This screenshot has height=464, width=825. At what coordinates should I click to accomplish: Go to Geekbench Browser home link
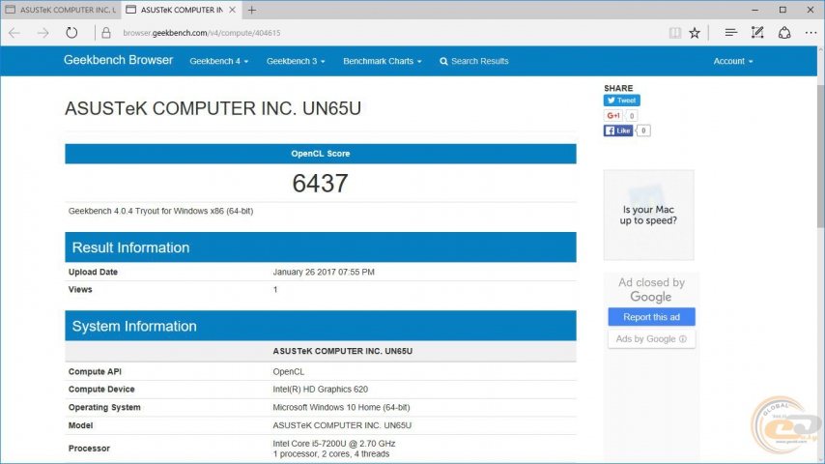point(119,60)
